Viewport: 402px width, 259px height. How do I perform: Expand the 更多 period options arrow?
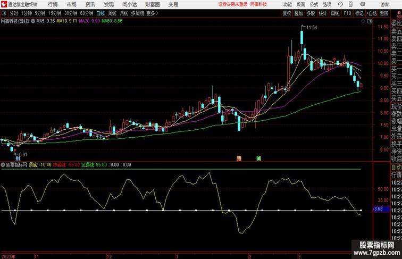(x=153, y=13)
